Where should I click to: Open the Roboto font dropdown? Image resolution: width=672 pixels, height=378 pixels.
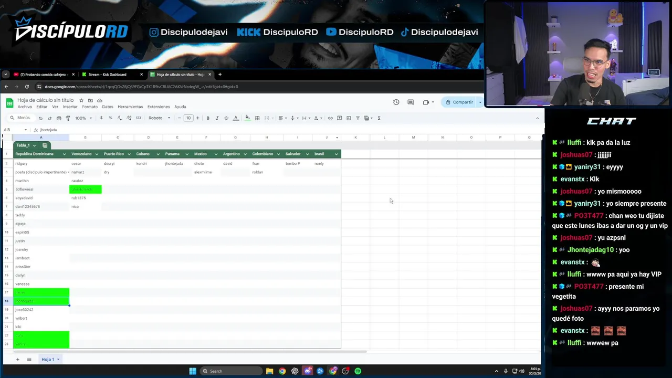click(x=159, y=118)
